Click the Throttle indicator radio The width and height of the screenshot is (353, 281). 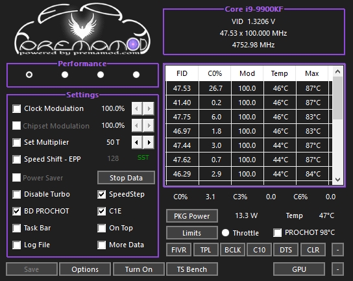click(225, 232)
